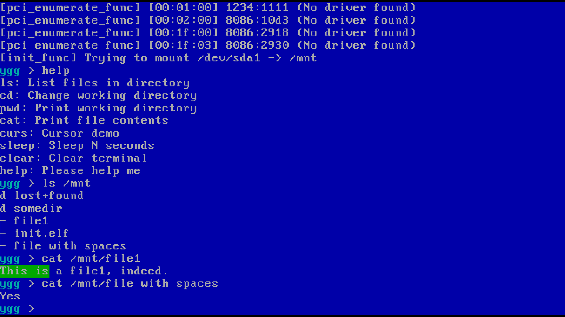Click the empty ygg prompt on the last line

(17, 309)
